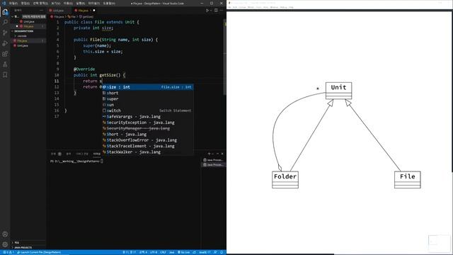Select the terminal tab in bottom panel
The width and height of the screenshot is (453, 255).
[96, 154]
